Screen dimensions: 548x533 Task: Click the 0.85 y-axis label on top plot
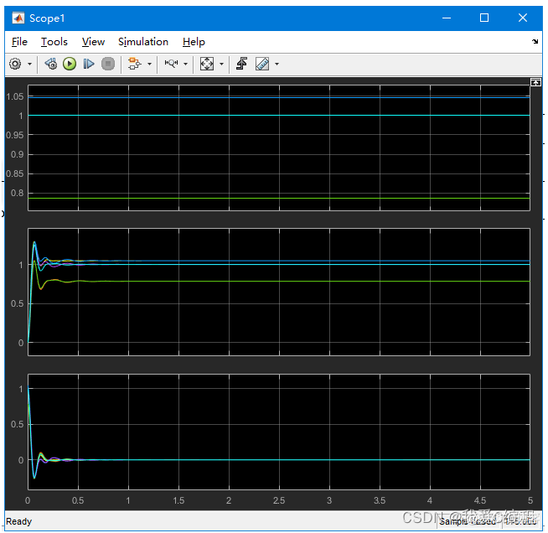point(15,173)
